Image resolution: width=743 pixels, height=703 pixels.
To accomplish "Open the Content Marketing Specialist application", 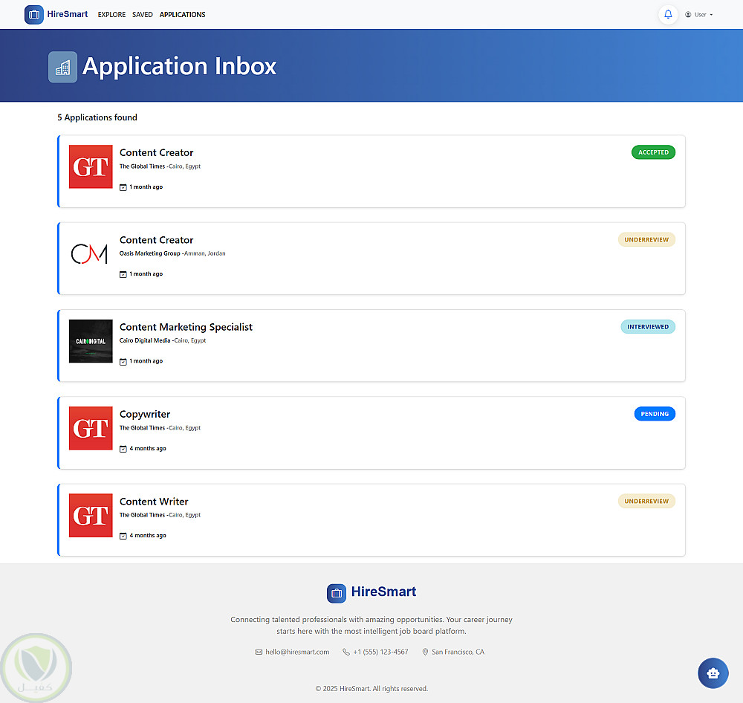I will pos(186,327).
